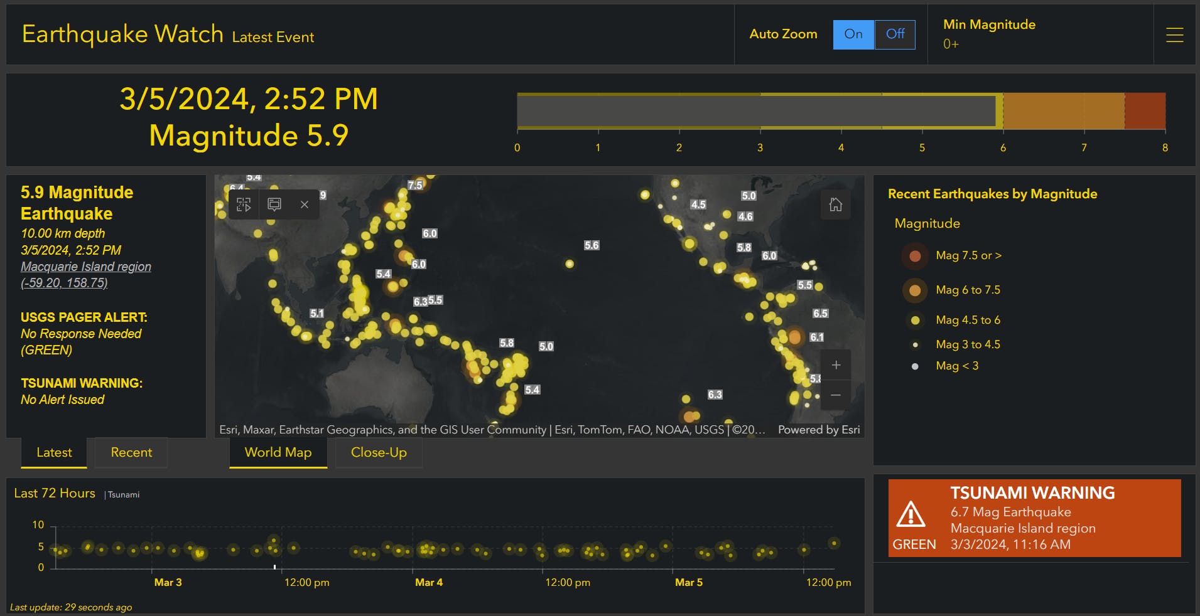This screenshot has width=1200, height=616.
Task: Click the Mag 6 to 7.5 legend symbol
Action: click(914, 290)
